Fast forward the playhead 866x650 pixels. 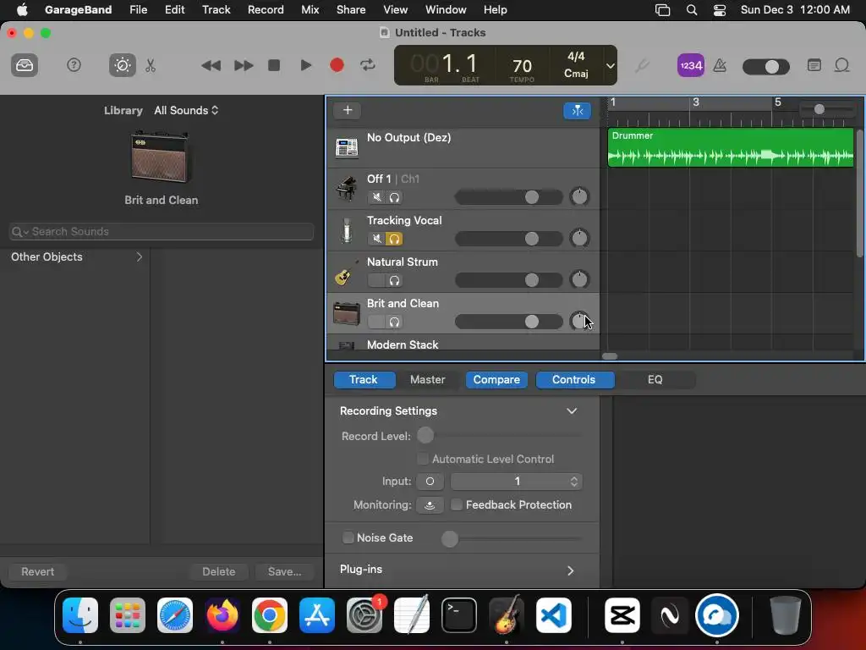243,66
